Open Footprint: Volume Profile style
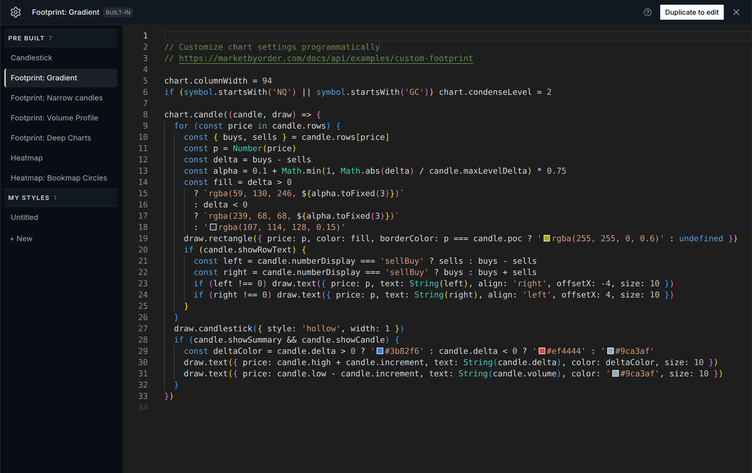 pos(61,118)
